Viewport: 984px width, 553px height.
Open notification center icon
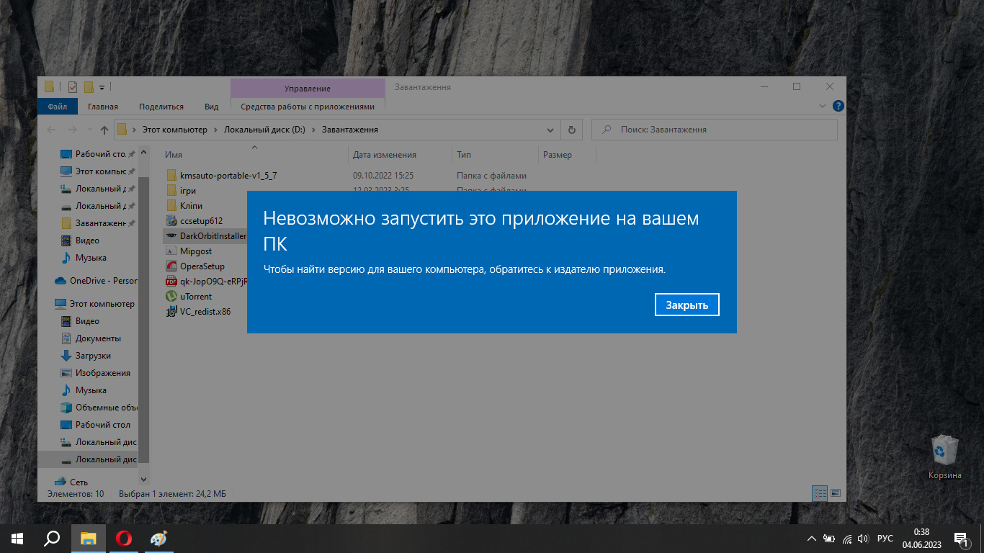click(961, 539)
